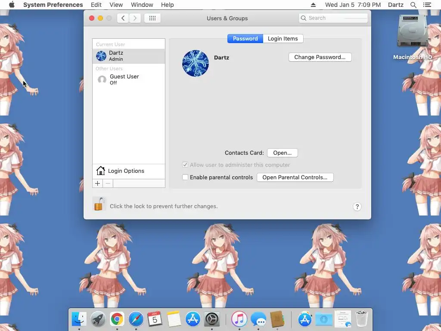Open the brown book app in Dock
Image resolution: width=441 pixels, height=331 pixels.
(x=277, y=319)
